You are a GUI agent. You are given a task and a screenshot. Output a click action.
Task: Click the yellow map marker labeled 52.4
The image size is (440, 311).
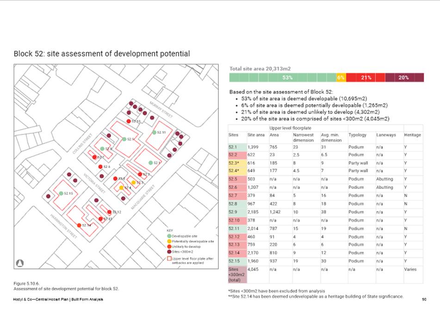click(x=121, y=187)
